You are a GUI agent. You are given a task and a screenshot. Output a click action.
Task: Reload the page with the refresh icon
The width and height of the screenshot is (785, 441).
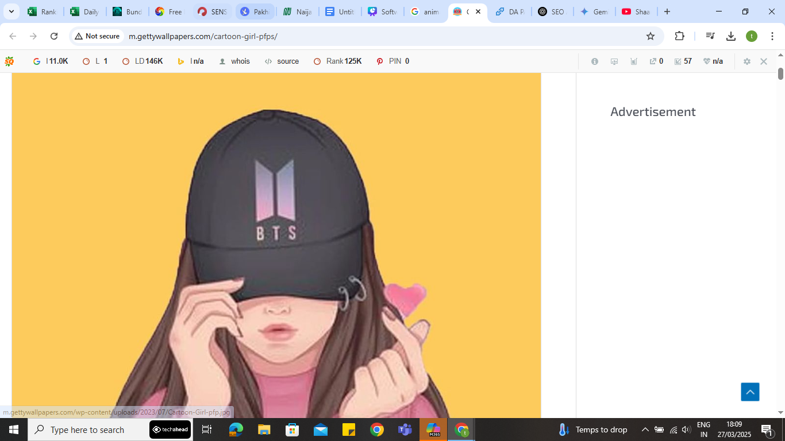coord(54,36)
